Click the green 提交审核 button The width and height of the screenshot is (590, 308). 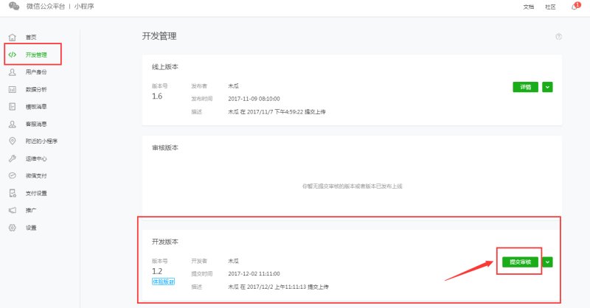[519, 261]
